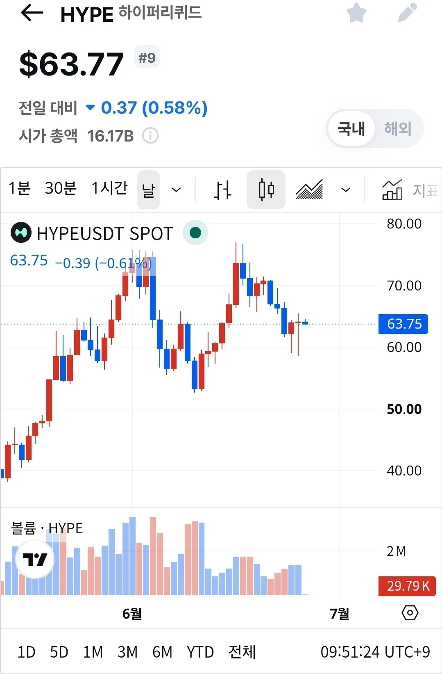This screenshot has width=442, height=674.
Task: Select the 1분 interval
Action: tap(20, 189)
